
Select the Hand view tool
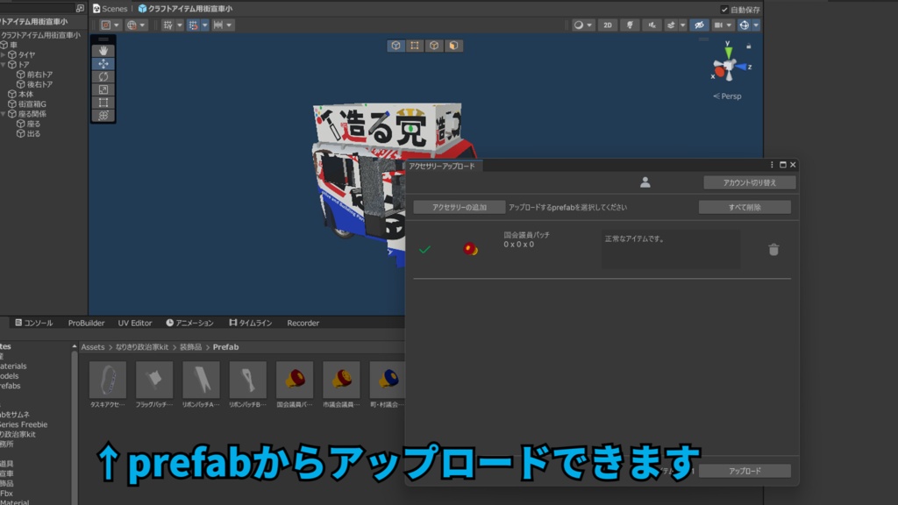pos(103,50)
